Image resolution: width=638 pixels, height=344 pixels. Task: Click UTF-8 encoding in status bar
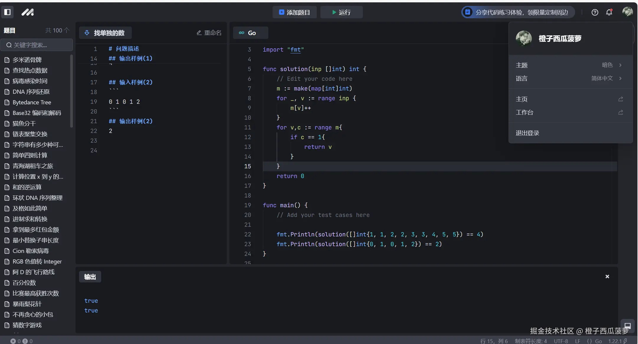pyautogui.click(x=561, y=341)
